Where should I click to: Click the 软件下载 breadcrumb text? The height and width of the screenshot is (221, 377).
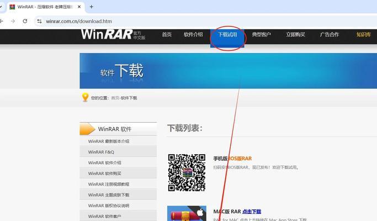[129, 98]
